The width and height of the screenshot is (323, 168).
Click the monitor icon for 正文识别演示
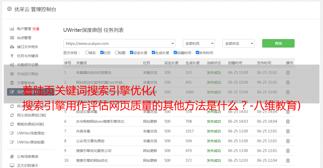click(12, 165)
